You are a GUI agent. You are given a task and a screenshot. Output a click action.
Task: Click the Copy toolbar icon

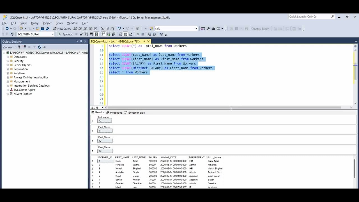(107, 29)
